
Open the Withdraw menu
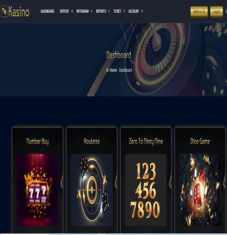[x=83, y=11]
